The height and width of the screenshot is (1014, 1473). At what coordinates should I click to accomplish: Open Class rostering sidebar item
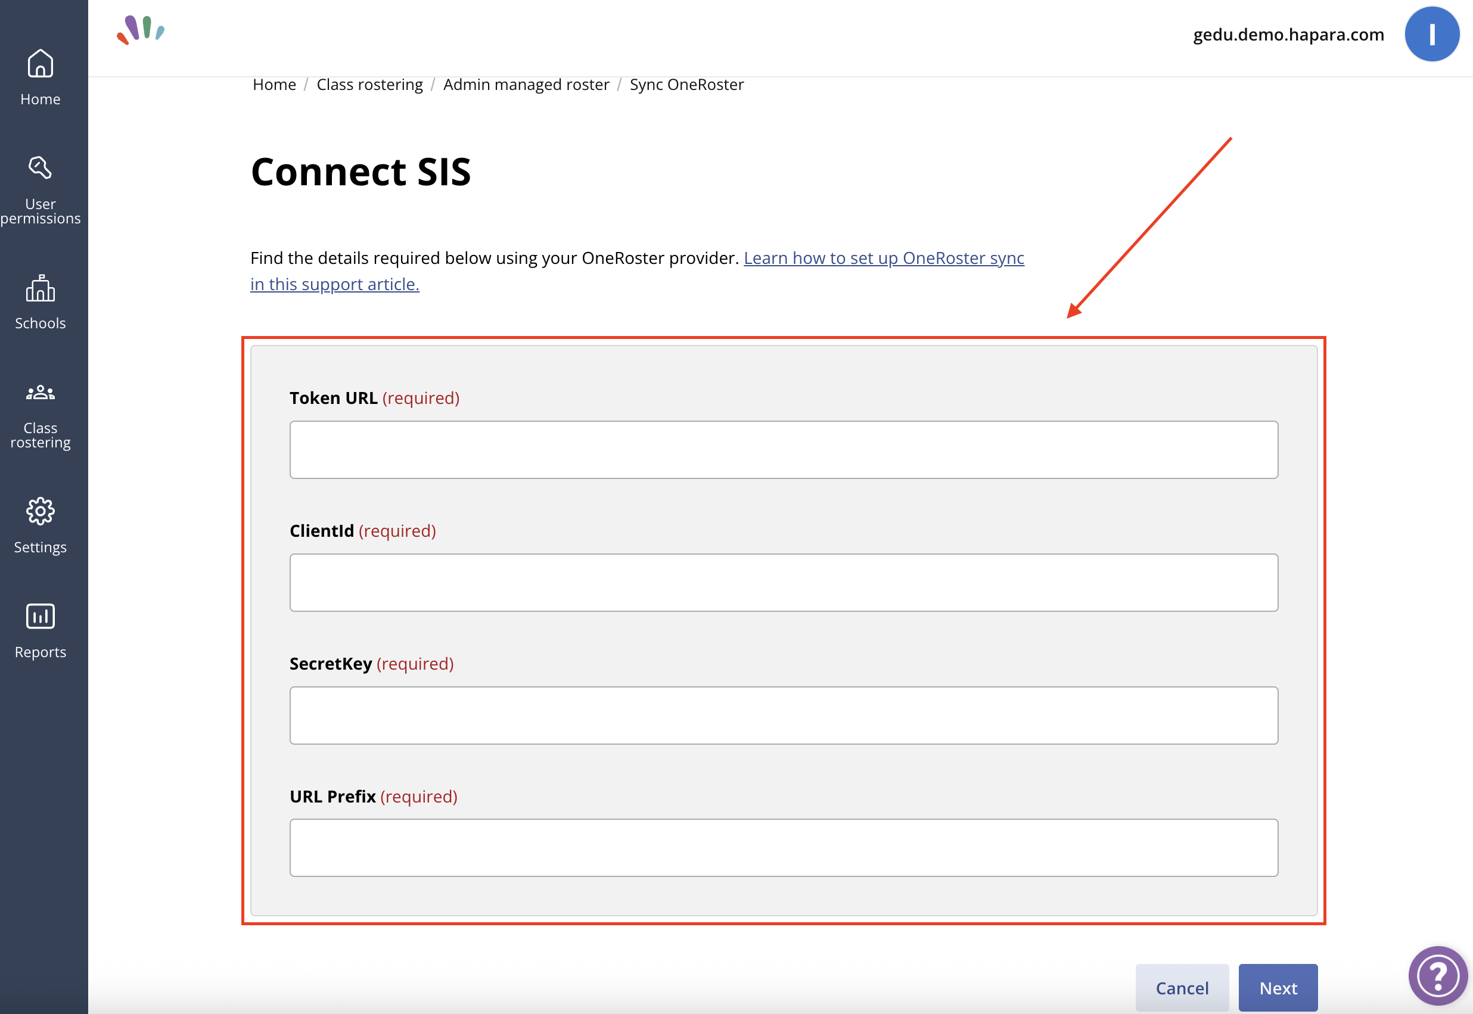(x=40, y=416)
